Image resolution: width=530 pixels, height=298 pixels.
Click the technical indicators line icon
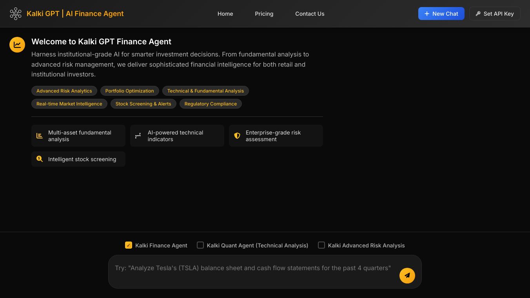pos(138,136)
